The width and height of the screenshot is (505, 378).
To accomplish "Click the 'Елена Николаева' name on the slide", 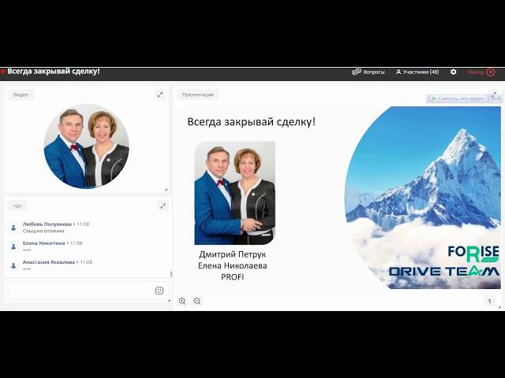I will (x=232, y=265).
